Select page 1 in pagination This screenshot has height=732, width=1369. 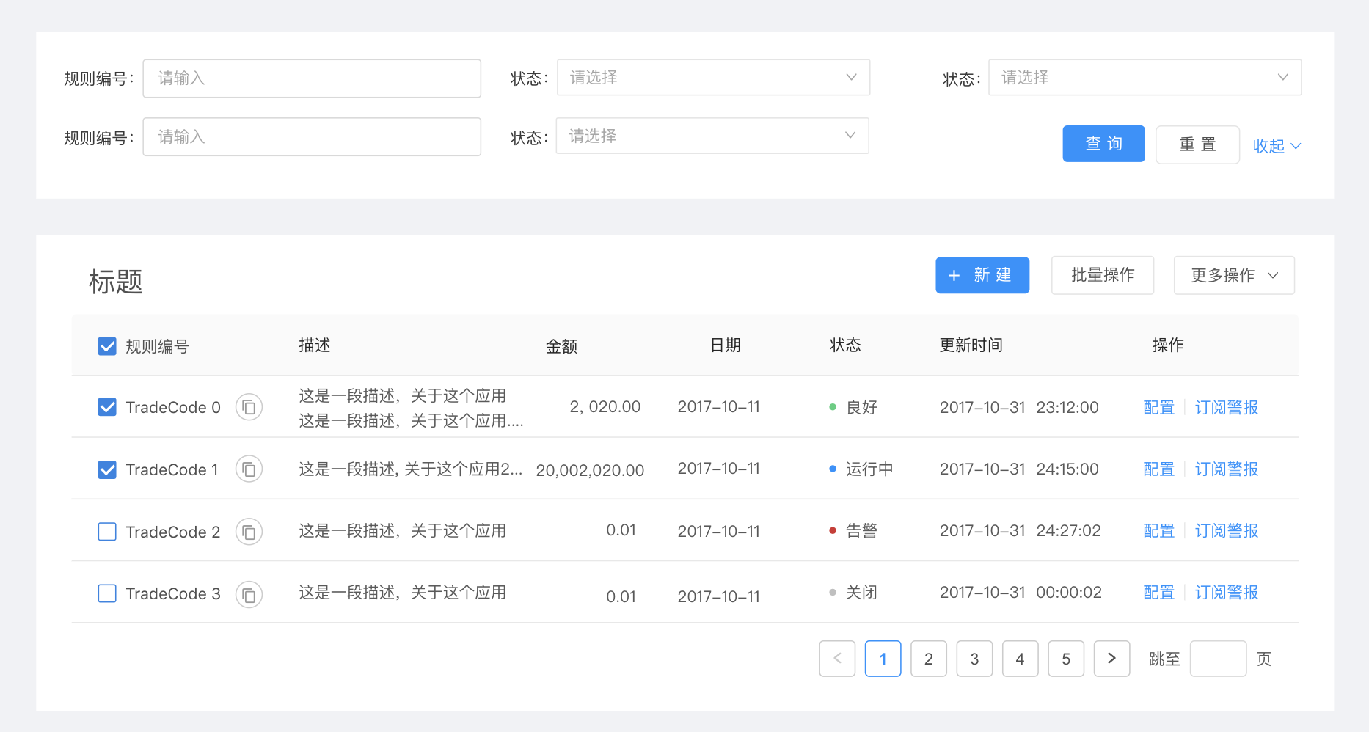(883, 658)
